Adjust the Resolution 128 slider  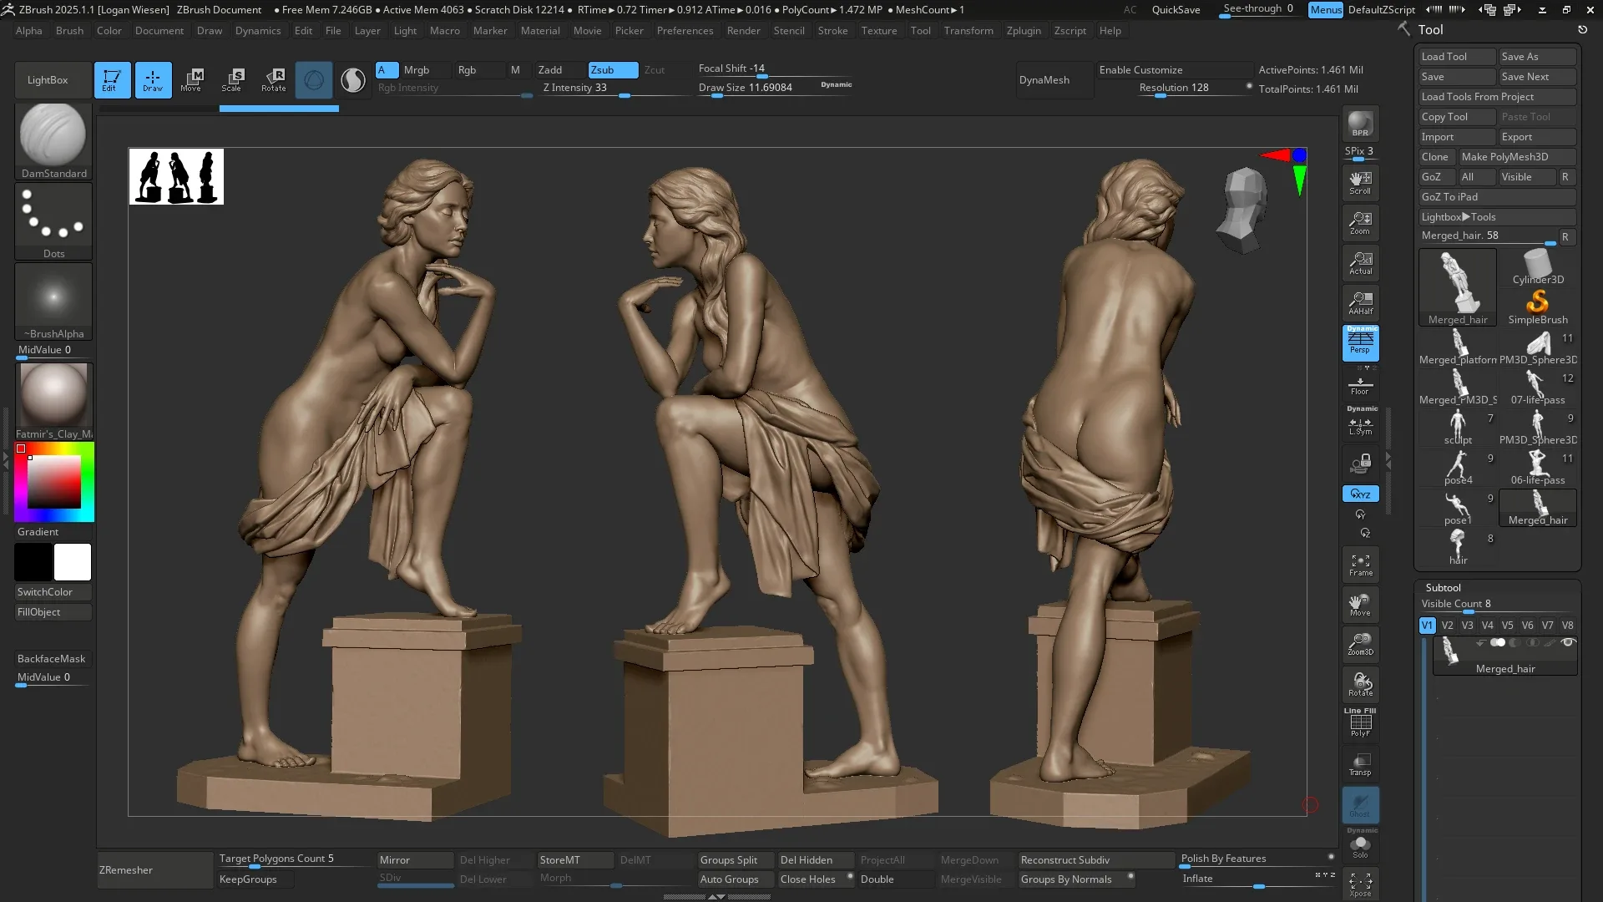[1195, 89]
